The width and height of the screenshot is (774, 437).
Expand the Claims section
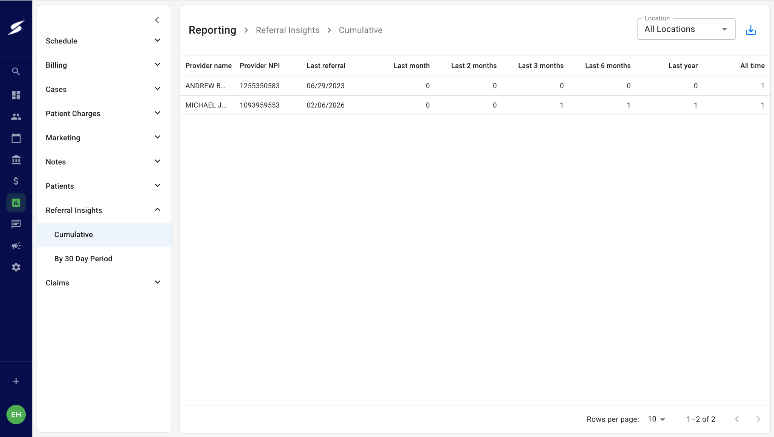point(104,283)
